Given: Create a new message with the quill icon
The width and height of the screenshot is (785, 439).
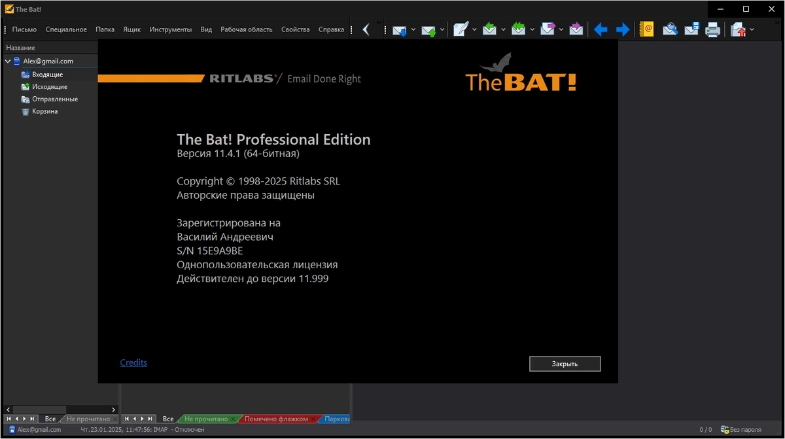Looking at the screenshot, I should point(461,29).
